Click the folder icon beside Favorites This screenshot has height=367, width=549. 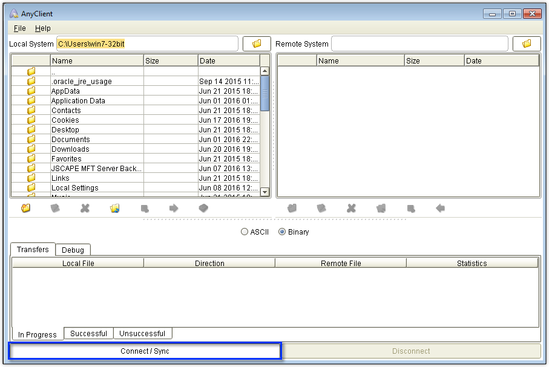31,158
